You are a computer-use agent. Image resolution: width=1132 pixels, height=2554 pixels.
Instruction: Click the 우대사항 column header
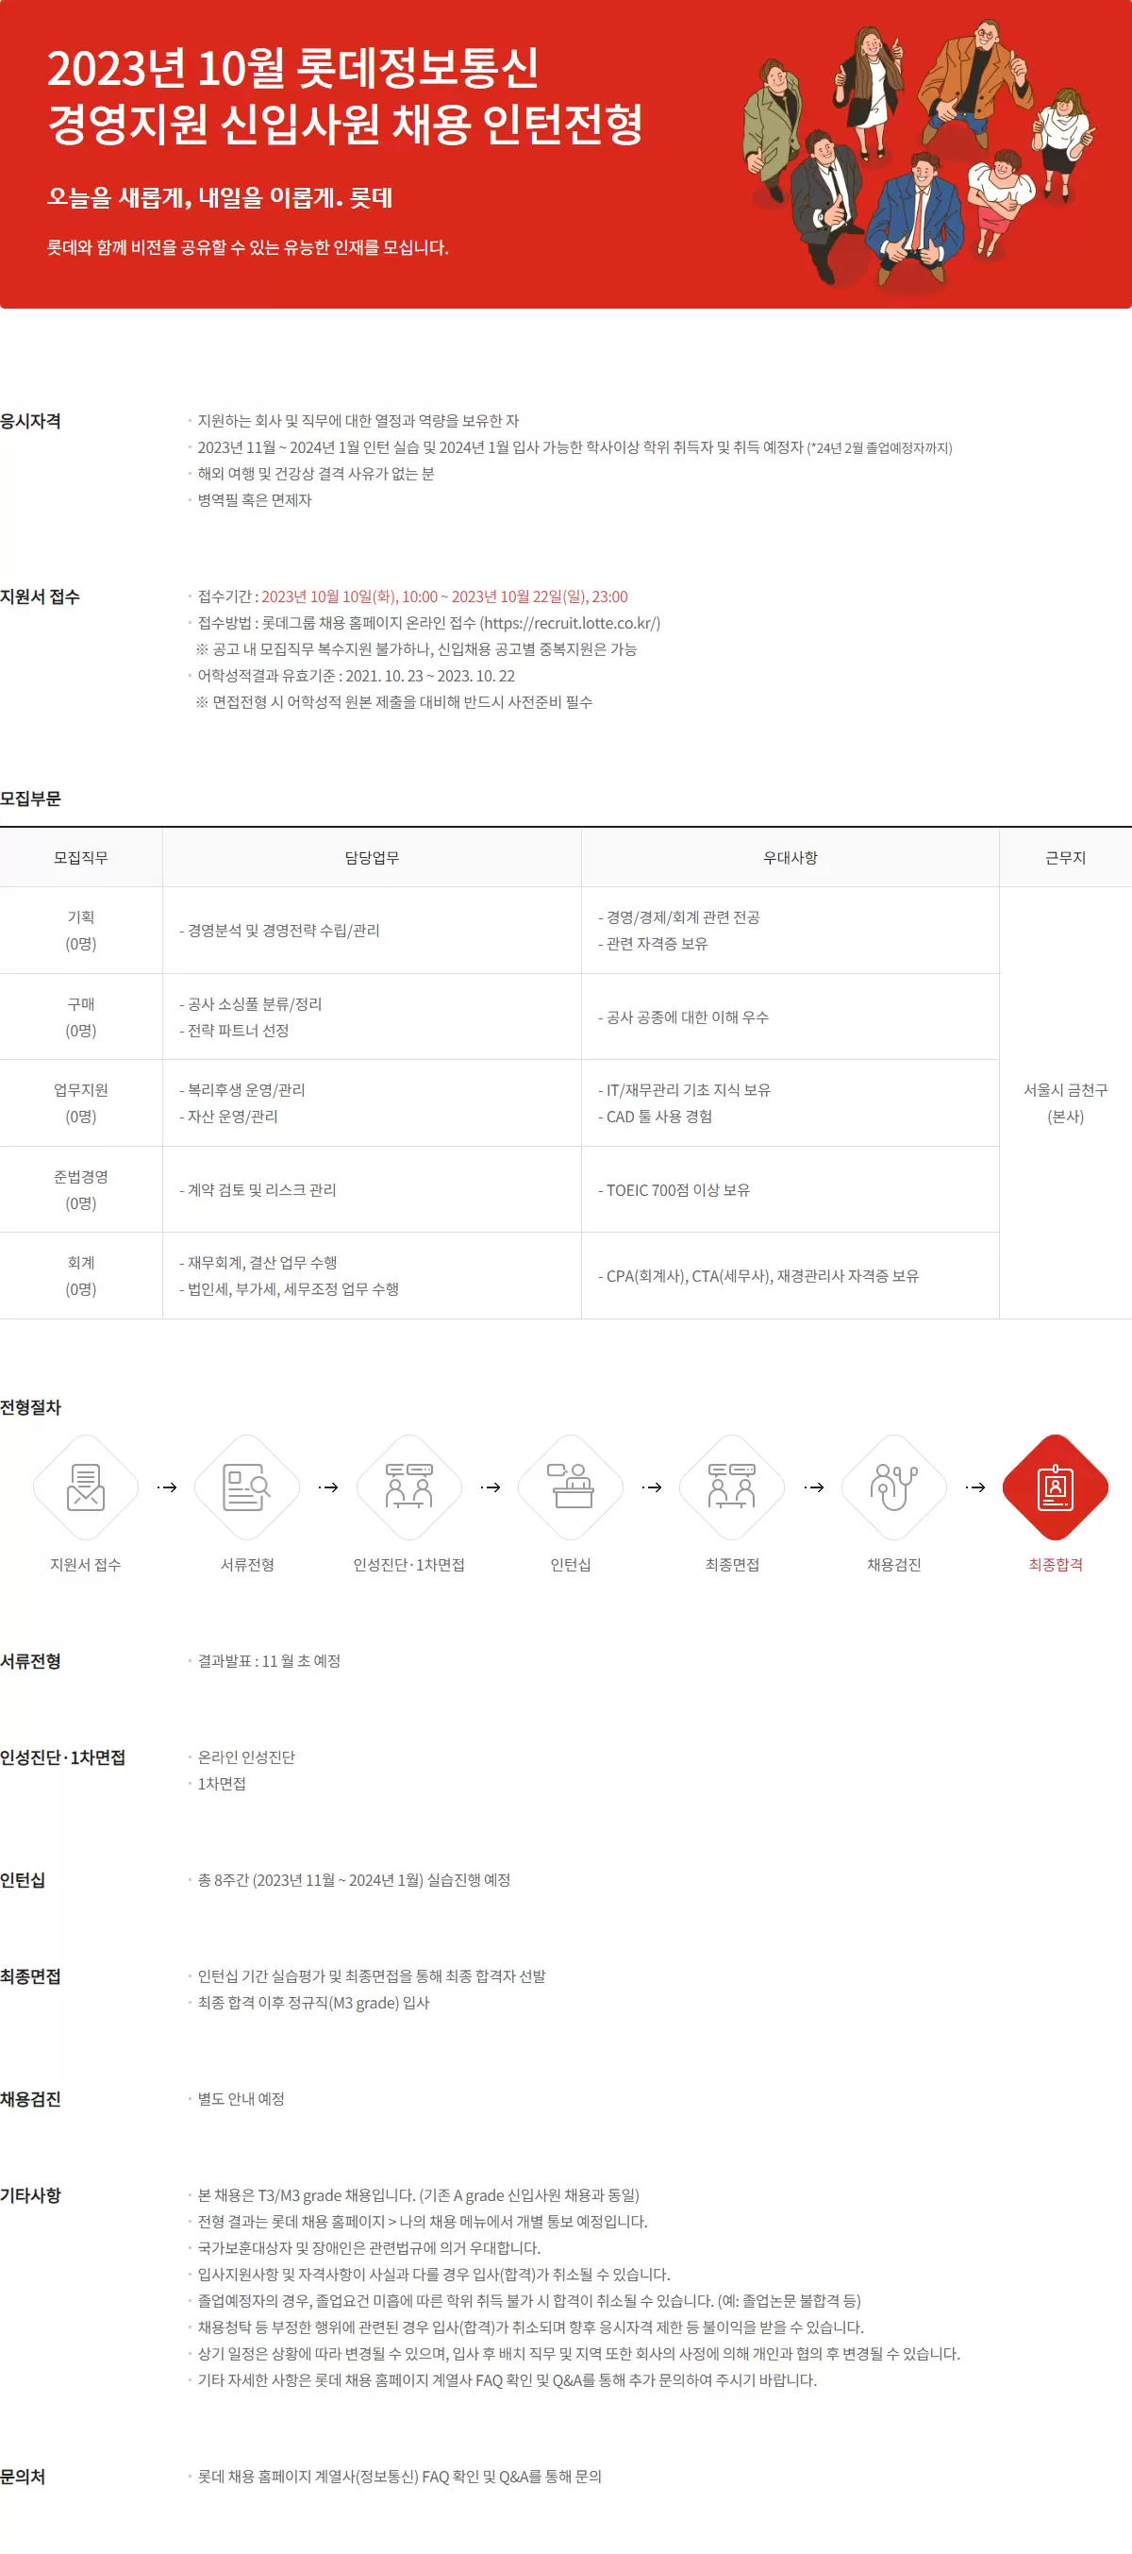(x=790, y=858)
